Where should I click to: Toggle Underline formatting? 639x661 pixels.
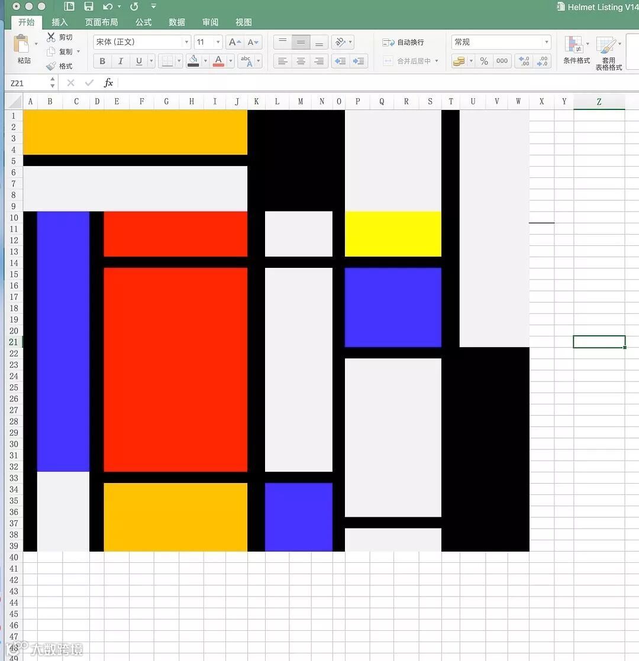[139, 61]
